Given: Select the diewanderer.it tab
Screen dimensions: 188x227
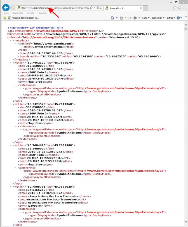Looking at the screenshot, I should (x=123, y=8).
